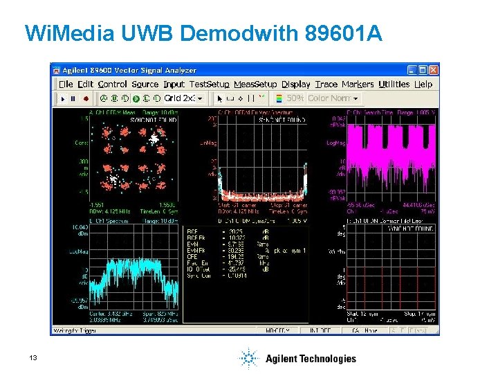Select the arrow pointer tool
Image resolution: width=498 pixels, height=374 pixels.
pyautogui.click(x=220, y=99)
